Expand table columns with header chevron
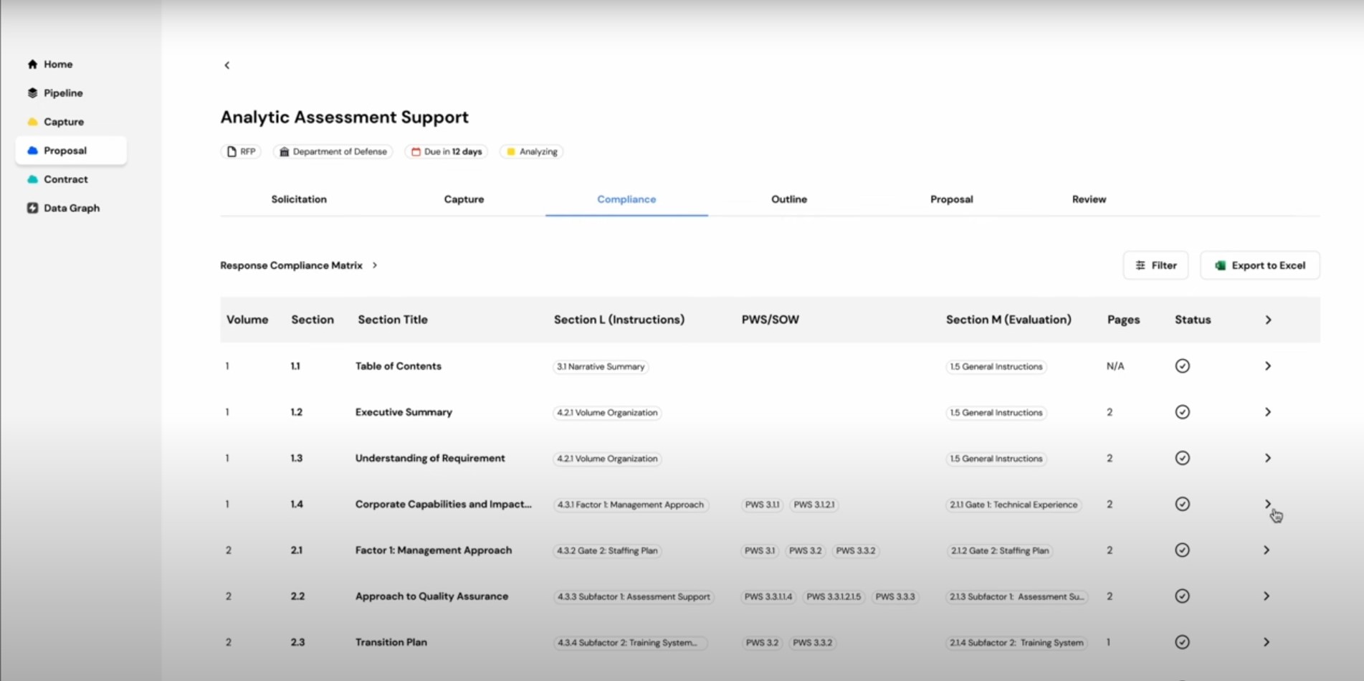 pyautogui.click(x=1268, y=320)
